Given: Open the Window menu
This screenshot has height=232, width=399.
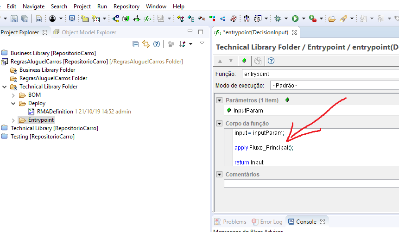Looking at the screenshot, I should pyautogui.click(x=156, y=6).
